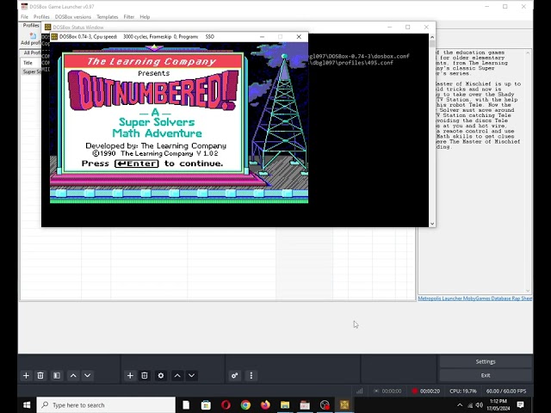Open Firefox from the taskbar

tap(265, 405)
